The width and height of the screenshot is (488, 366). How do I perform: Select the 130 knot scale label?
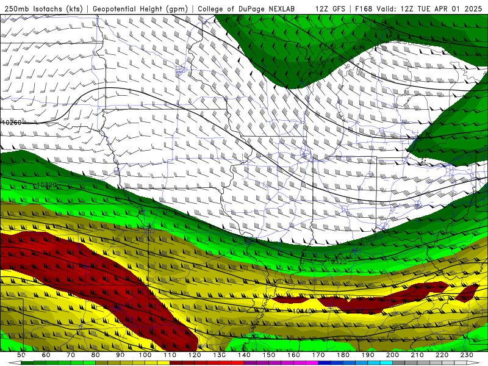[x=220, y=355]
